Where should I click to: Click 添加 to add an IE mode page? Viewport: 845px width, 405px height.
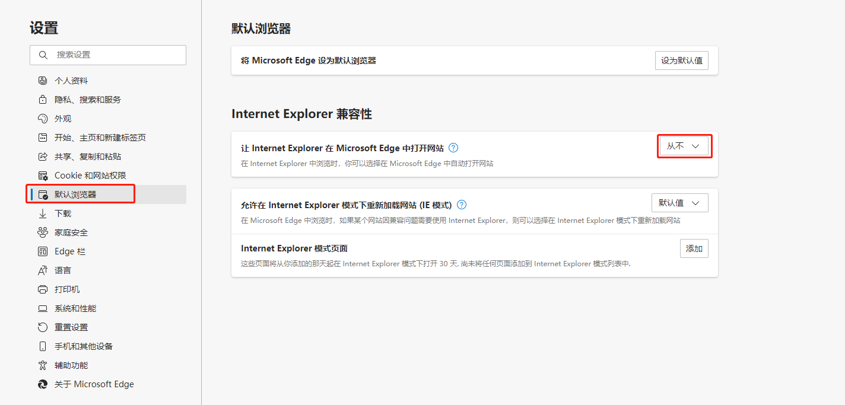[x=694, y=248]
